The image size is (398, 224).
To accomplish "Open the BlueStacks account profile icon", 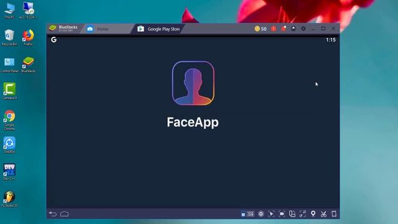I will point(294,29).
